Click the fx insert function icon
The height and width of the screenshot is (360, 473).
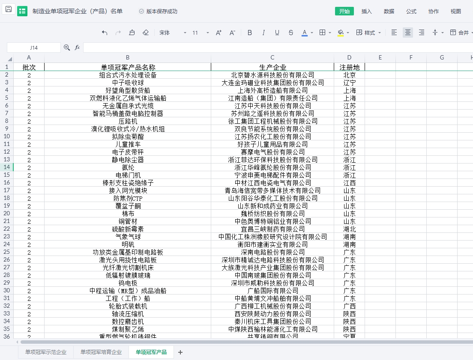(x=77, y=48)
